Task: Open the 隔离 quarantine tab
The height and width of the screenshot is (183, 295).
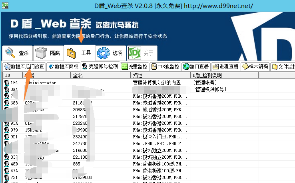Action: click(x=48, y=53)
